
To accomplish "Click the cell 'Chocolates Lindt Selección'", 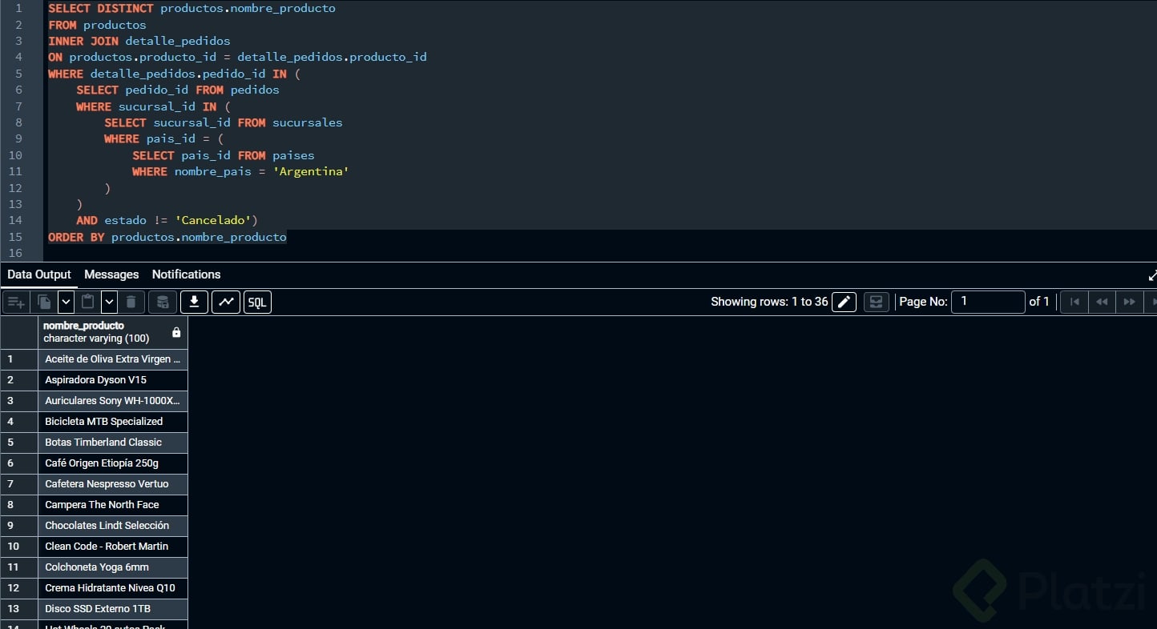I will (113, 526).
